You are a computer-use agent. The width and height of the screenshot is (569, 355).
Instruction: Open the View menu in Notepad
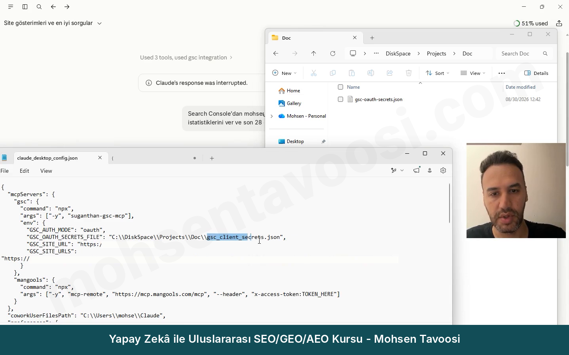point(46,171)
